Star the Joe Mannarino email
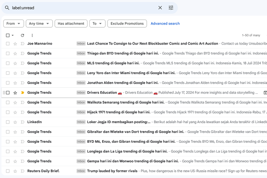The image size is (267, 178). pyautogui.click(x=15, y=44)
